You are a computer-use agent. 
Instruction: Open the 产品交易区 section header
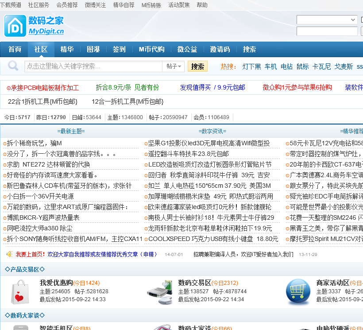click(x=25, y=269)
